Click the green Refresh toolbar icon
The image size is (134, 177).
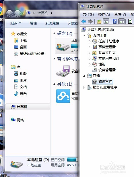pos(130,21)
